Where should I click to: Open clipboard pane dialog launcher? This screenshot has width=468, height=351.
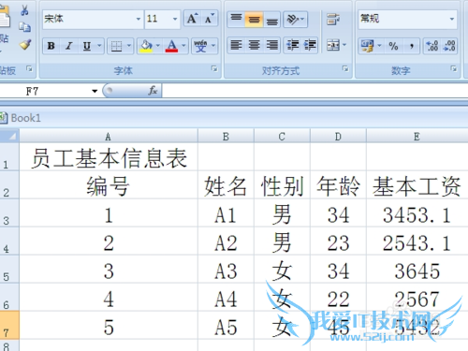29,68
